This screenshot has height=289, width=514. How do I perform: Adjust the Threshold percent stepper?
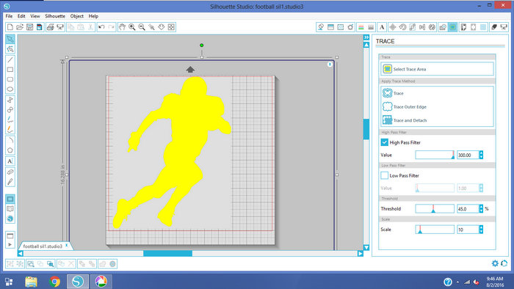coord(481,209)
